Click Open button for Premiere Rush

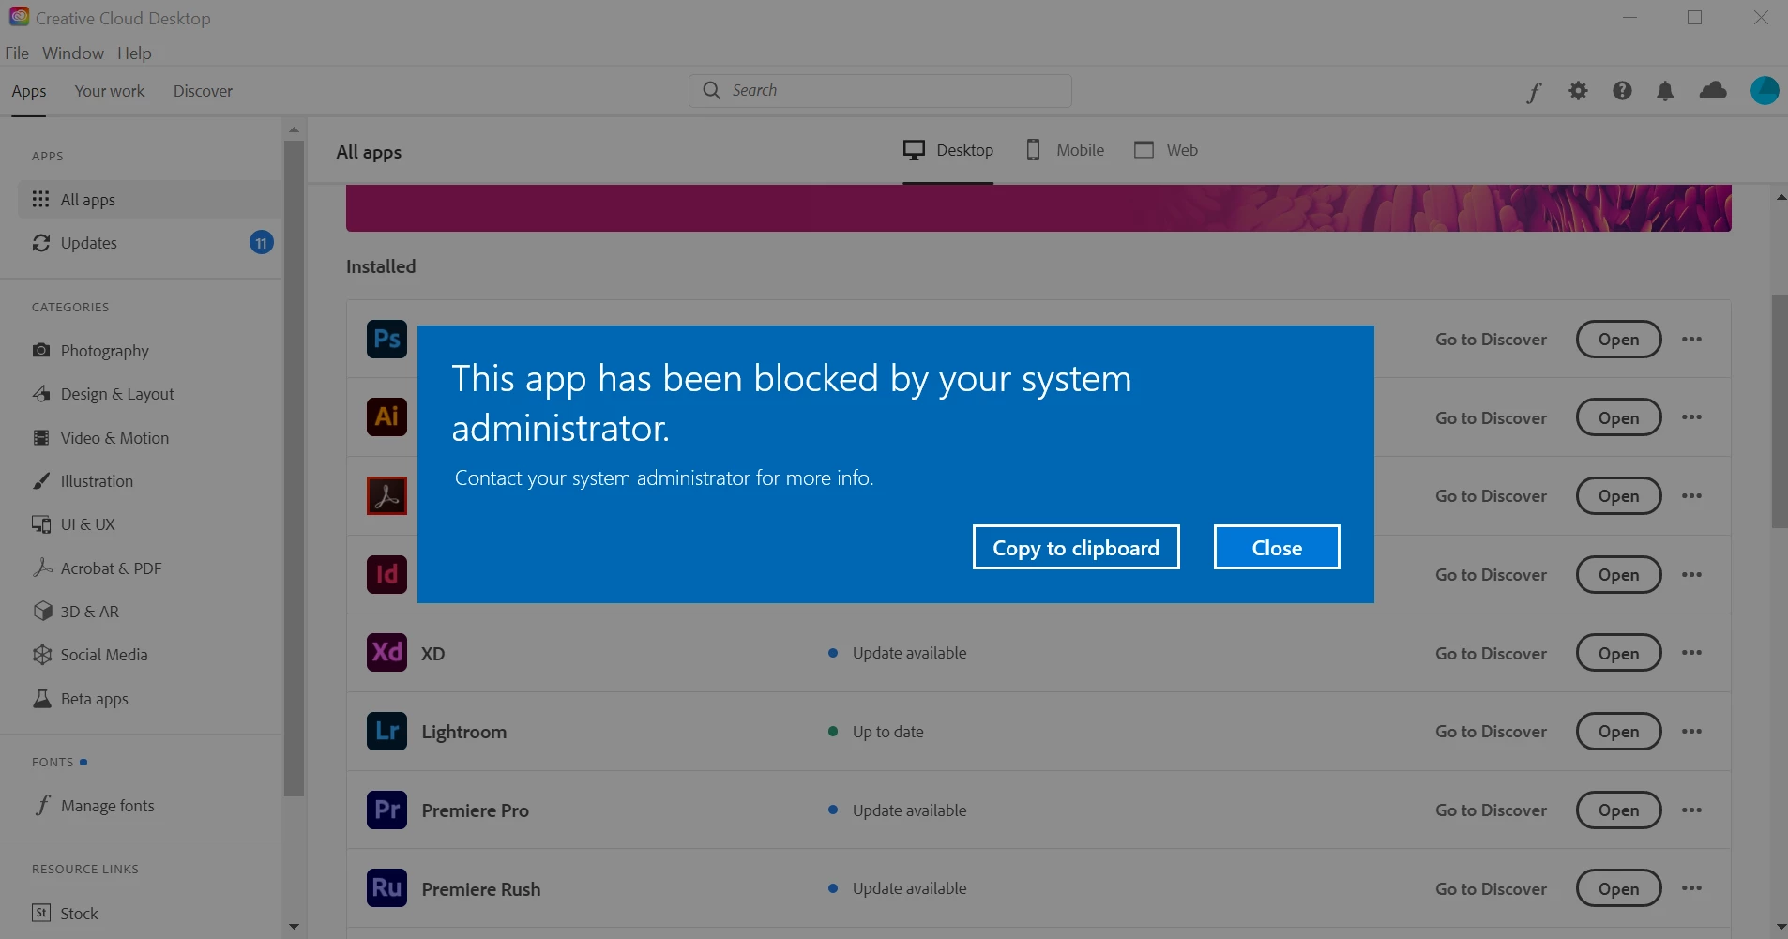click(1618, 888)
